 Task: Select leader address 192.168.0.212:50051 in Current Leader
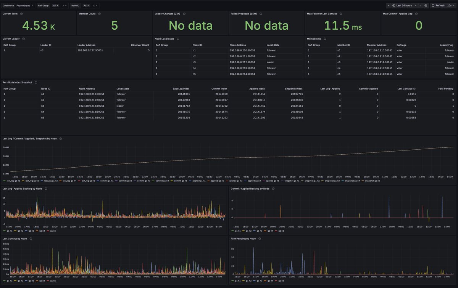[90, 50]
